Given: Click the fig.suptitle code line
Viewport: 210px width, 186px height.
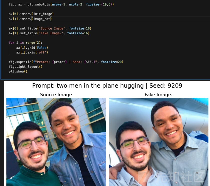Looking at the screenshot, I should [x=66, y=62].
